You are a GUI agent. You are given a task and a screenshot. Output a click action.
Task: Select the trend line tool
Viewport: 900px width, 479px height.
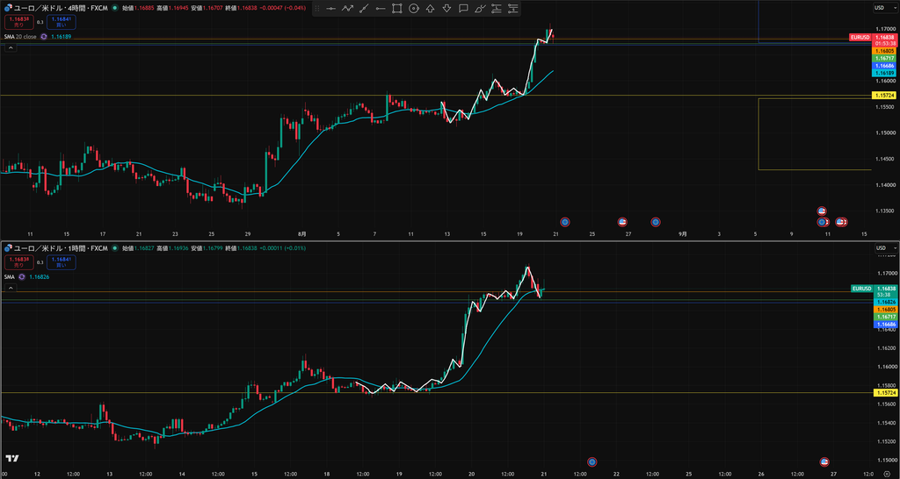pyautogui.click(x=364, y=9)
